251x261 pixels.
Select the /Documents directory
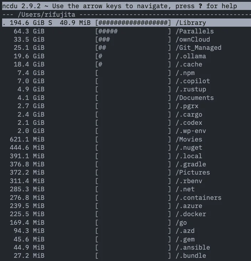pyautogui.click(x=195, y=98)
